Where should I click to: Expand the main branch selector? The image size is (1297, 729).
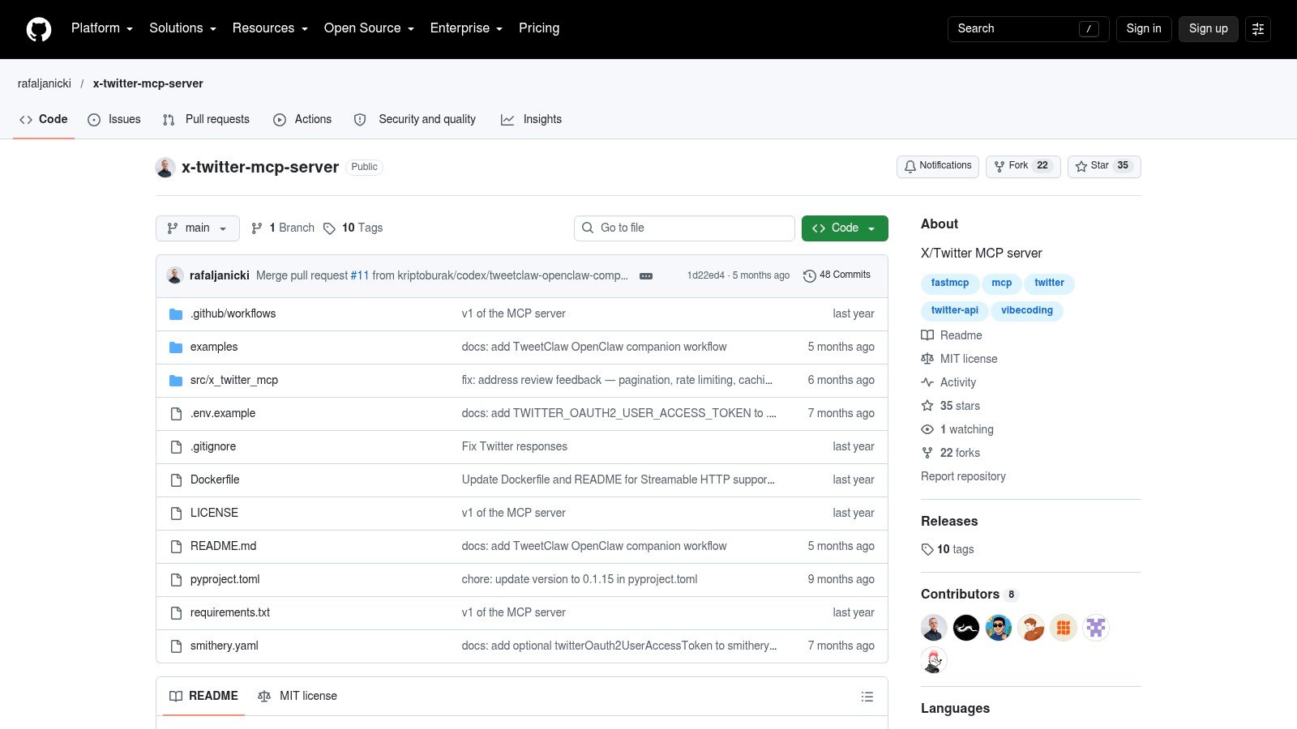coord(198,228)
